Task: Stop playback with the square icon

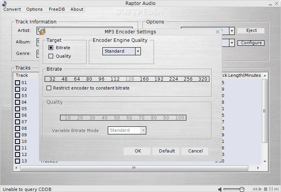Action: pyautogui.click(x=266, y=189)
